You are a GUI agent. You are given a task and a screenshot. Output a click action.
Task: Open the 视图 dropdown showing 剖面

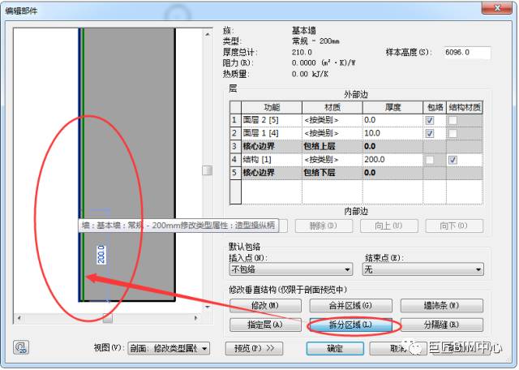[x=169, y=348]
